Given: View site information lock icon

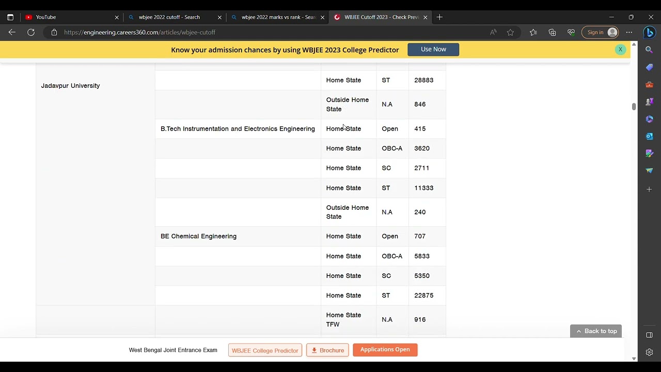Looking at the screenshot, I should point(54,32).
